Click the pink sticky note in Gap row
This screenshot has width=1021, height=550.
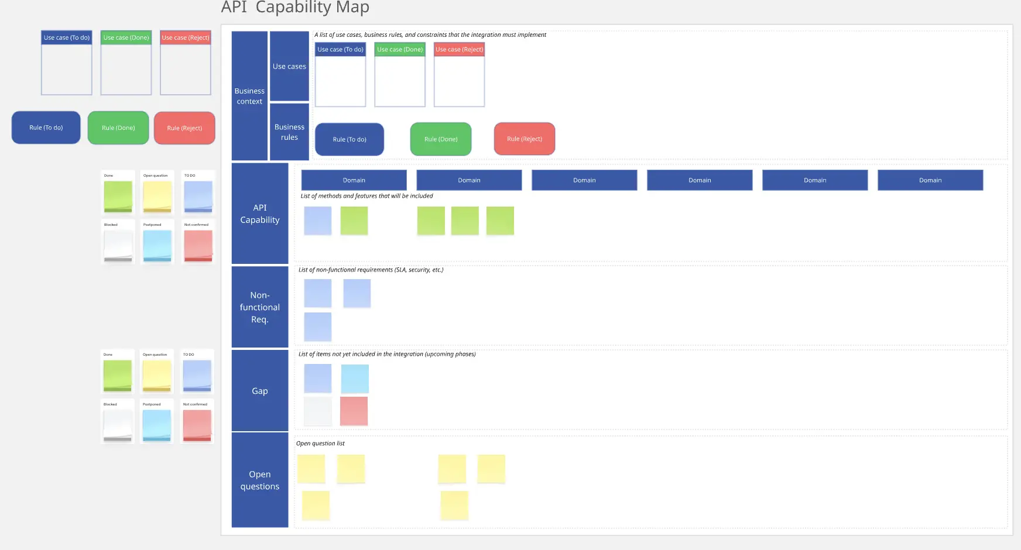(x=354, y=411)
